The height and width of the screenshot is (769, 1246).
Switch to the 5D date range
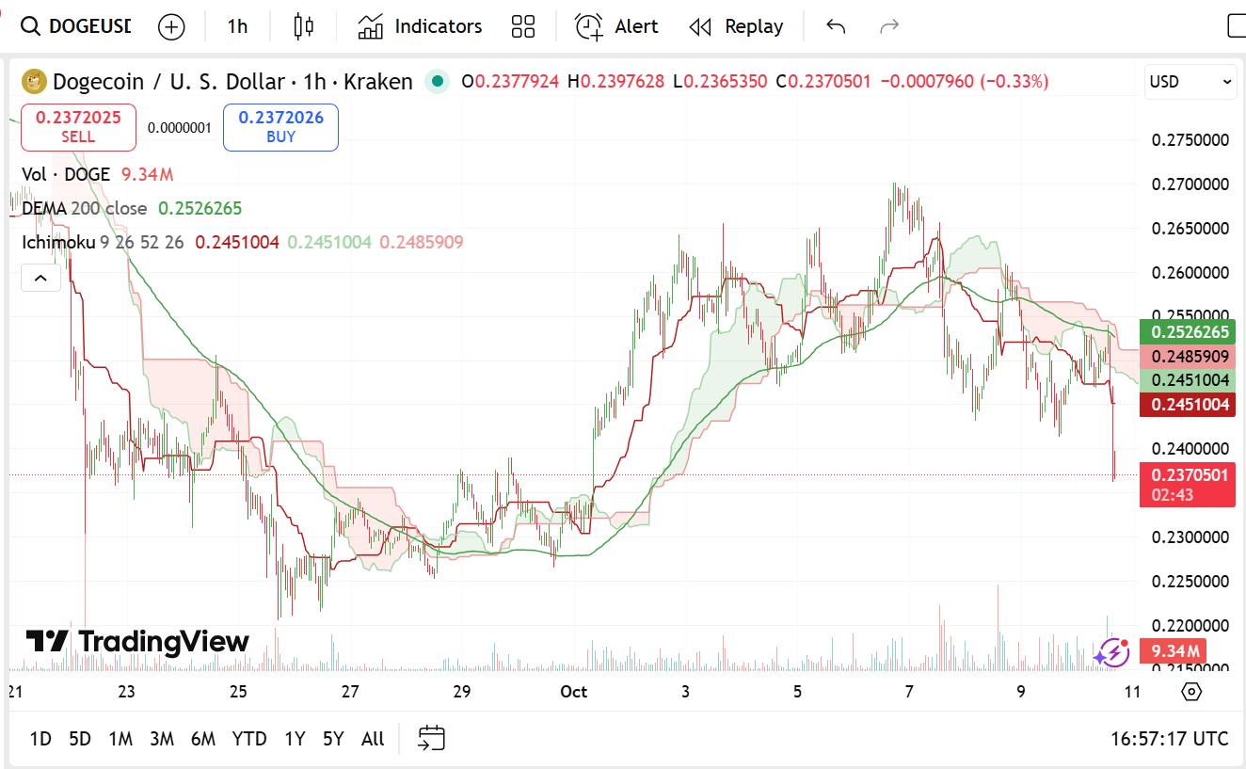click(80, 739)
